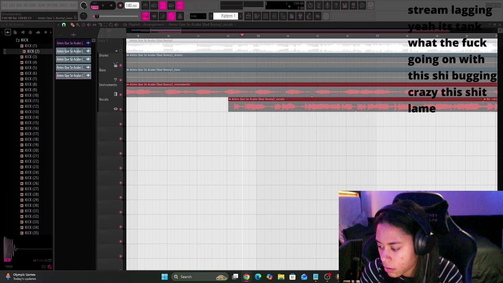Open the EDIT menu

pyautogui.click(x=12, y=6)
